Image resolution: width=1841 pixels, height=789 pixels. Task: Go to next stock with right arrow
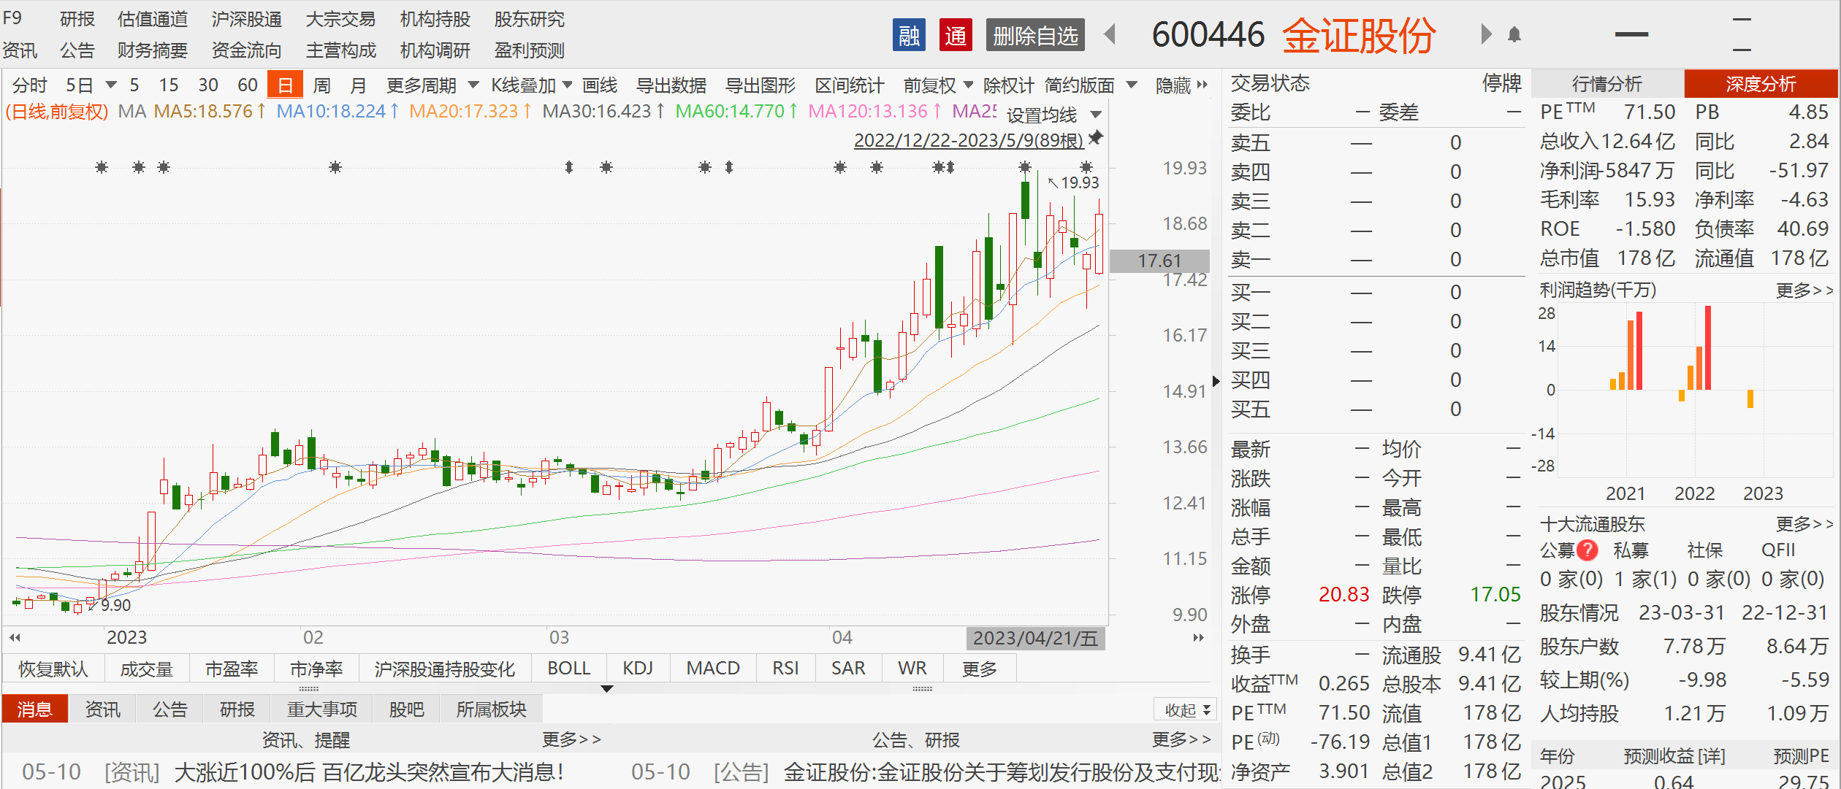click(1485, 34)
